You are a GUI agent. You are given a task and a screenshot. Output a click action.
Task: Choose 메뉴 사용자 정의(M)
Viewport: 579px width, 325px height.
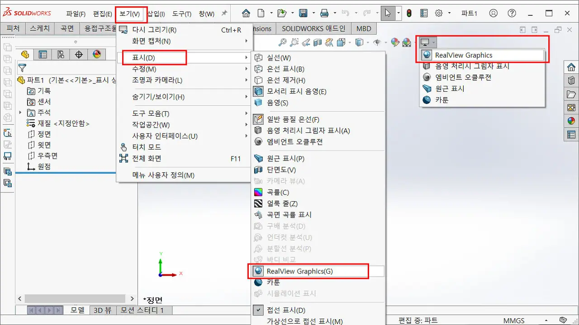(x=184, y=175)
